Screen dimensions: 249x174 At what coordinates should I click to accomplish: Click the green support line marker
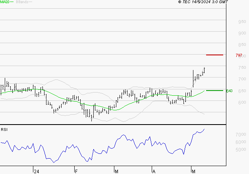coord(214,91)
